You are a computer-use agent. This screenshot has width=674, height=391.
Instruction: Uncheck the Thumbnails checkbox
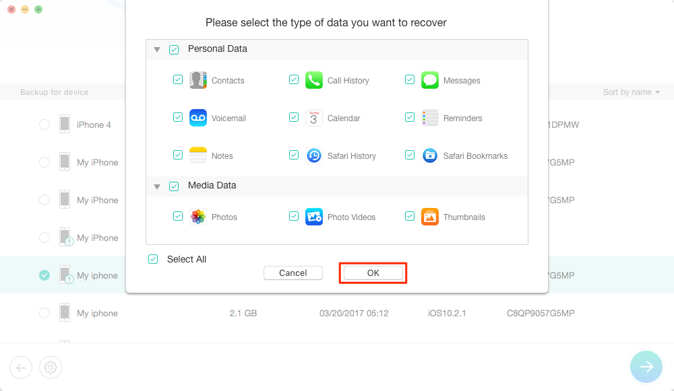point(410,216)
